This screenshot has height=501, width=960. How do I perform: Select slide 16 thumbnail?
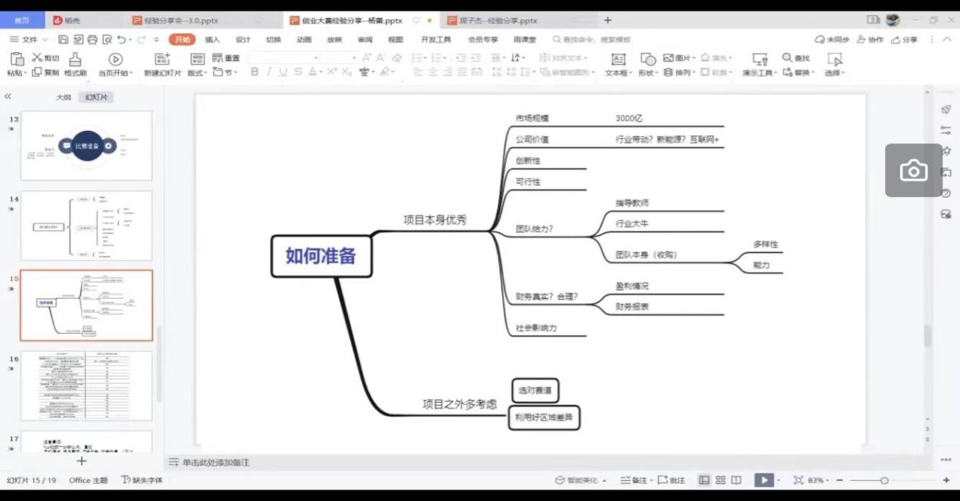pos(86,385)
